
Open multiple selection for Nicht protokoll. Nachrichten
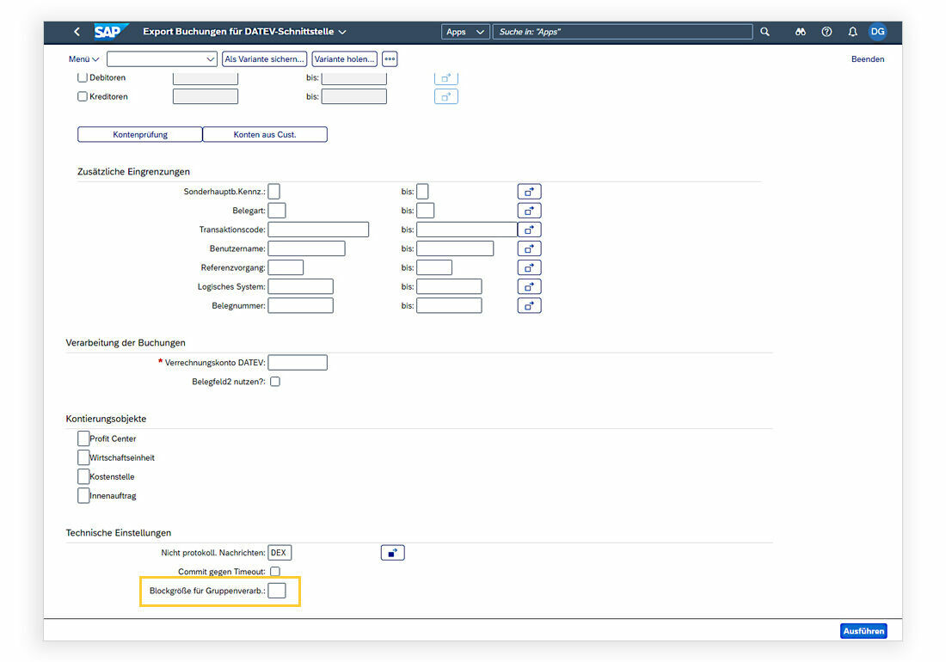point(392,552)
